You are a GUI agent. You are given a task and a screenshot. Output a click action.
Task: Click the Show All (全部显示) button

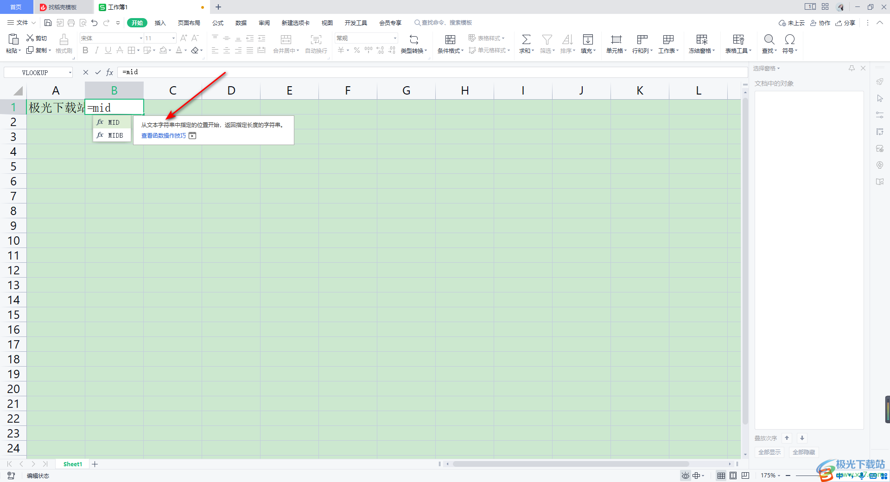pyautogui.click(x=769, y=452)
